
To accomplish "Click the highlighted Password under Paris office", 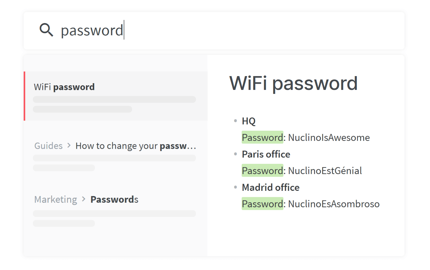I will point(262,171).
